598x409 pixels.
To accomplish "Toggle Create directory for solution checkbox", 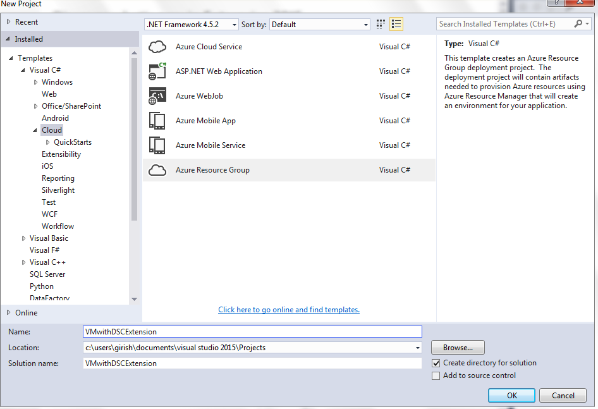I will [436, 363].
